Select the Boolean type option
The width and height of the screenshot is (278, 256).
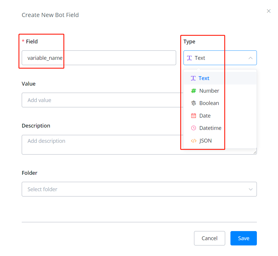209,103
